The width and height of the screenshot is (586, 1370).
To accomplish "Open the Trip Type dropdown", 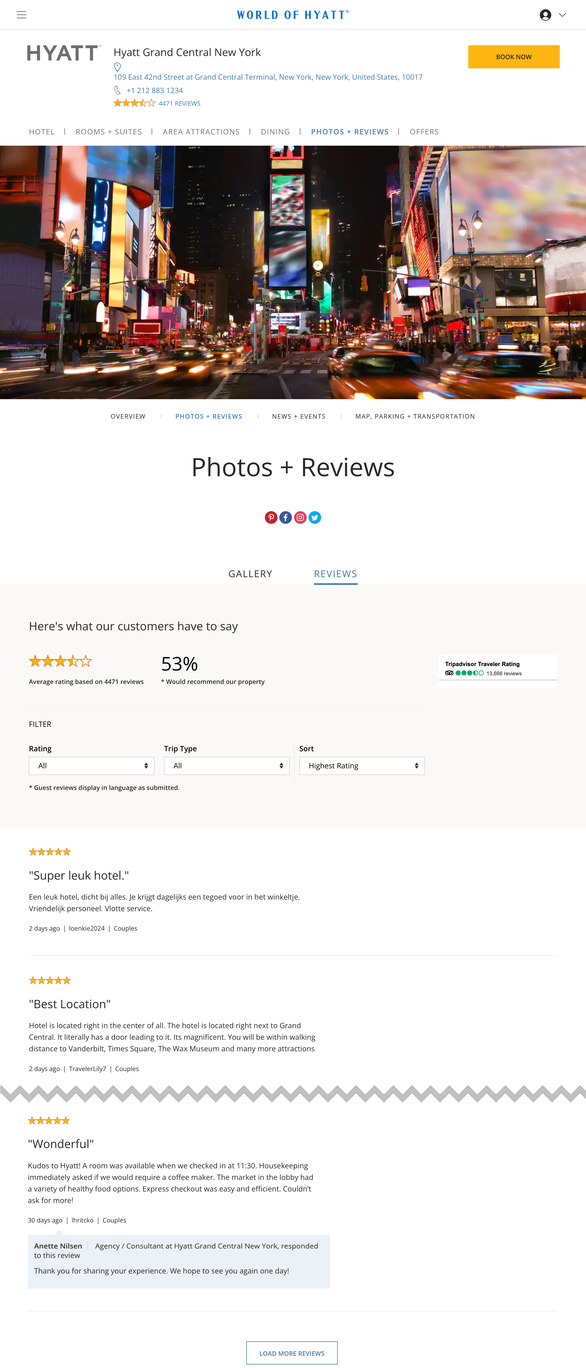I will [227, 766].
